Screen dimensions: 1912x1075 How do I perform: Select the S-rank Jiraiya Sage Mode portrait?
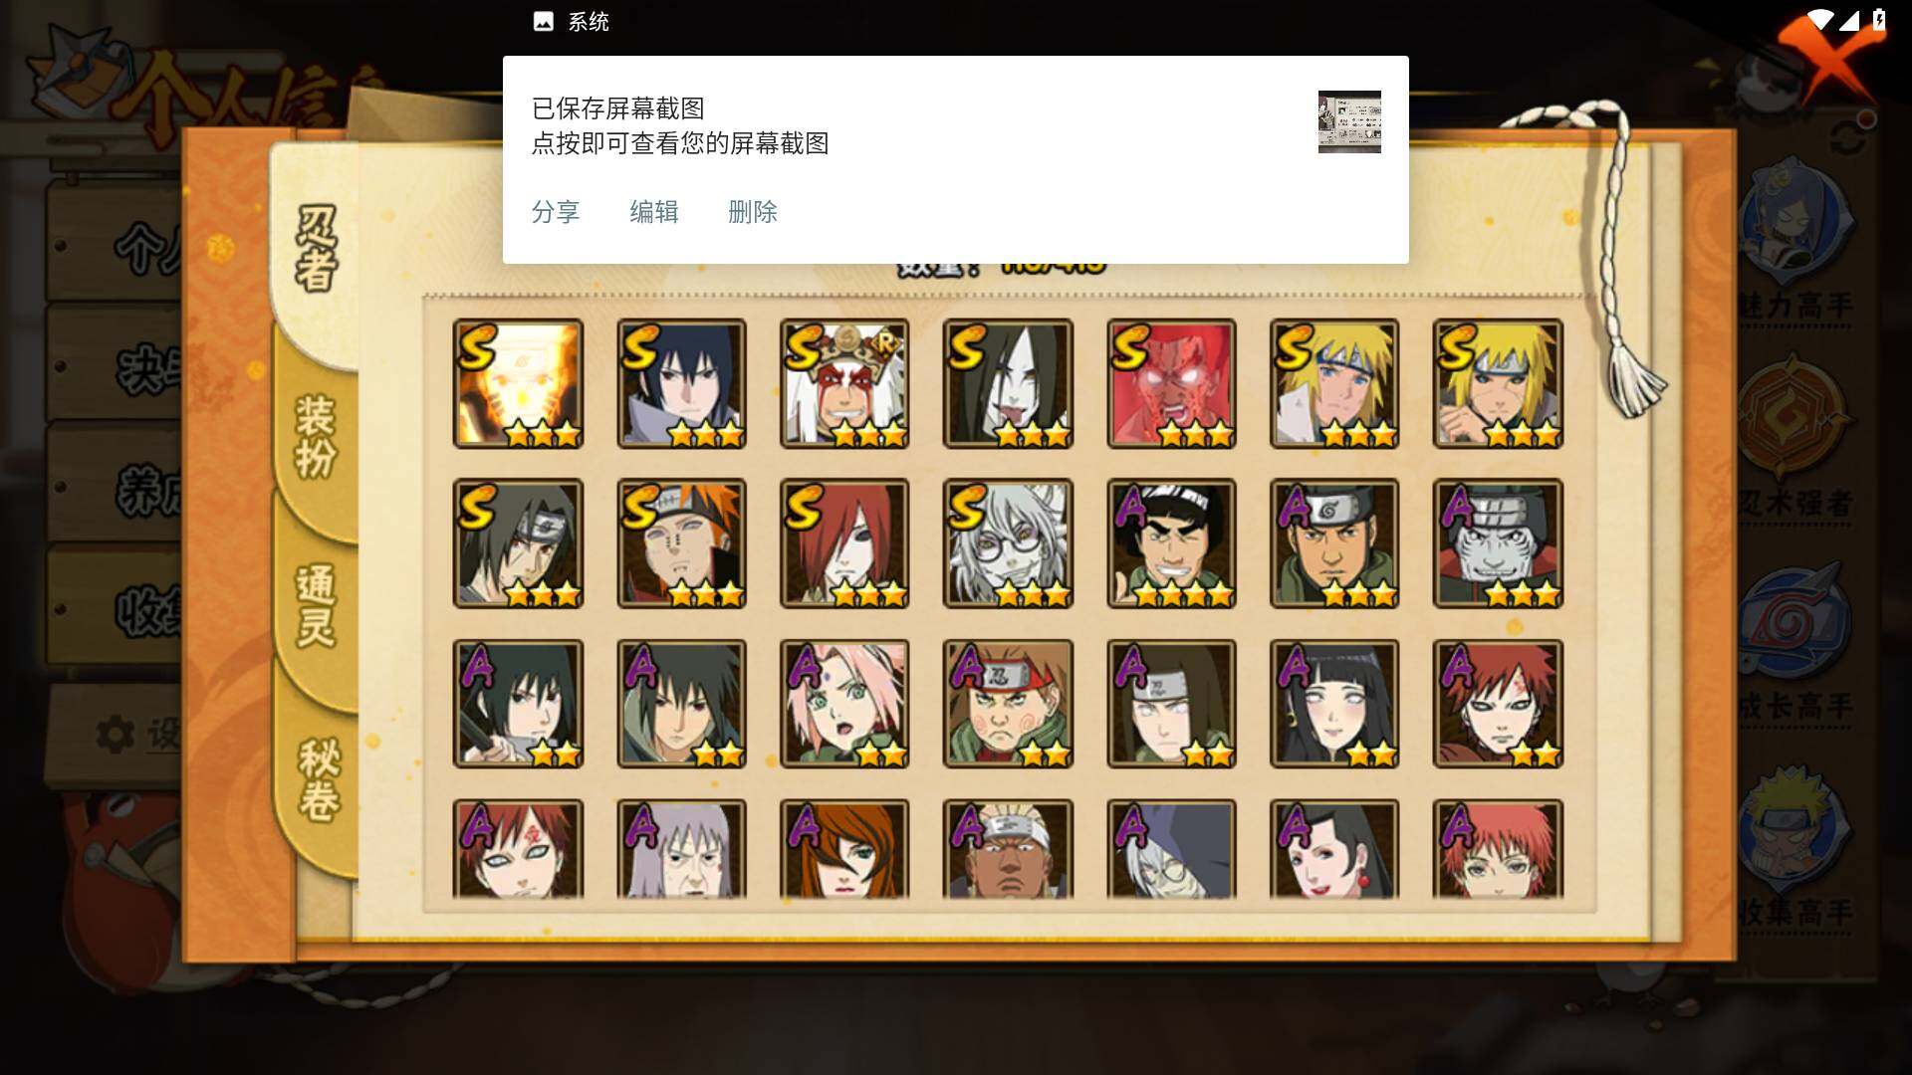click(844, 384)
